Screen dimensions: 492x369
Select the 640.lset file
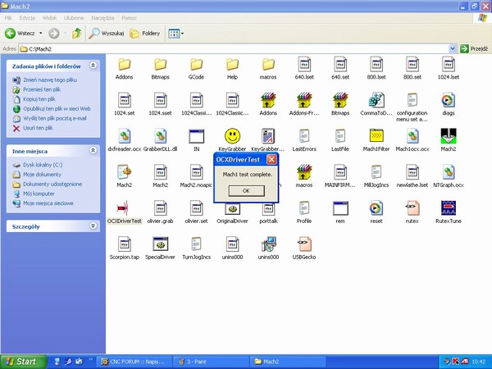(304, 69)
